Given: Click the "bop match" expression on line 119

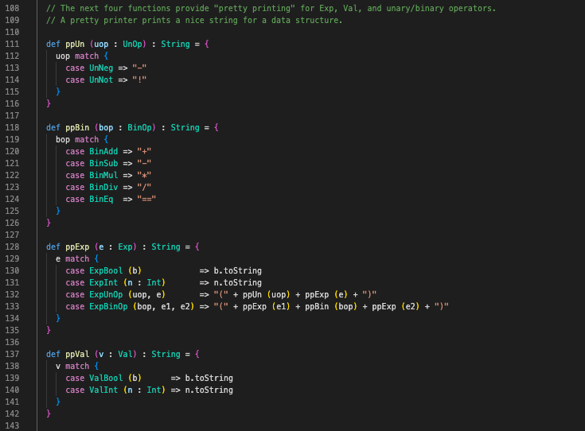Looking at the screenshot, I should (x=77, y=139).
